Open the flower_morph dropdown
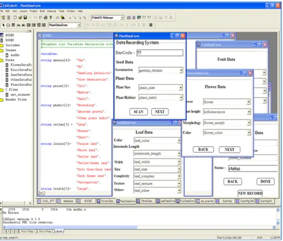This screenshot has width=283, height=241. pos(248,123)
